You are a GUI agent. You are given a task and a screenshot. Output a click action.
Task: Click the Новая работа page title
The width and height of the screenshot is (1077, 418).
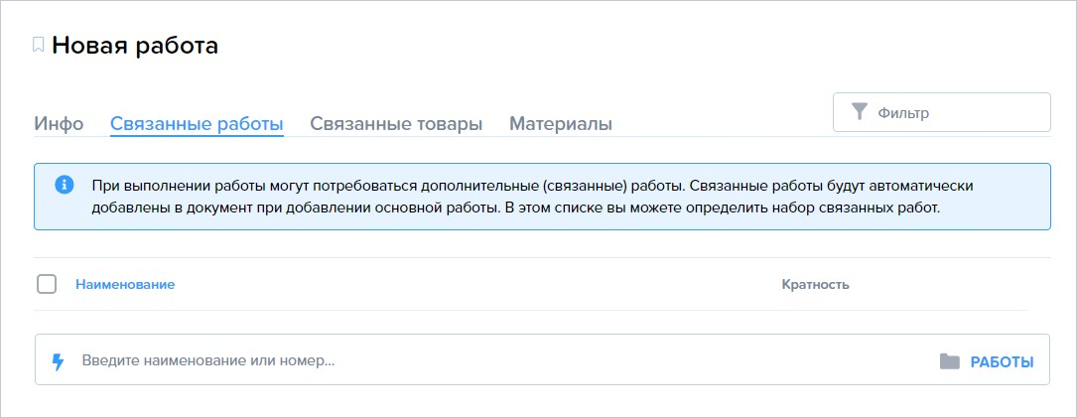point(135,46)
